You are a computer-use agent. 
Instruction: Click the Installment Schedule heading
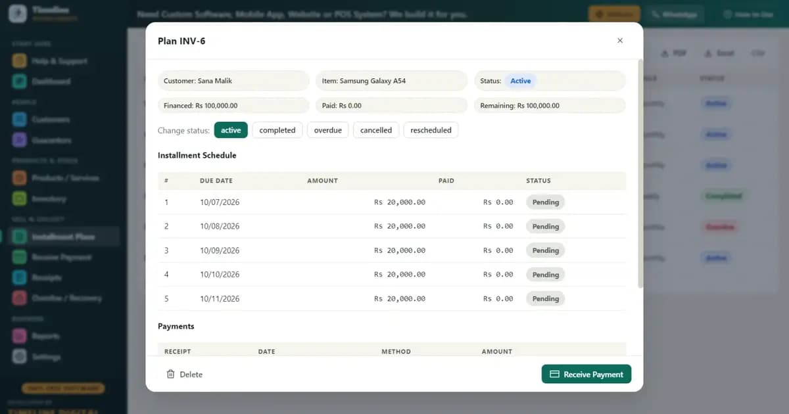coord(197,156)
